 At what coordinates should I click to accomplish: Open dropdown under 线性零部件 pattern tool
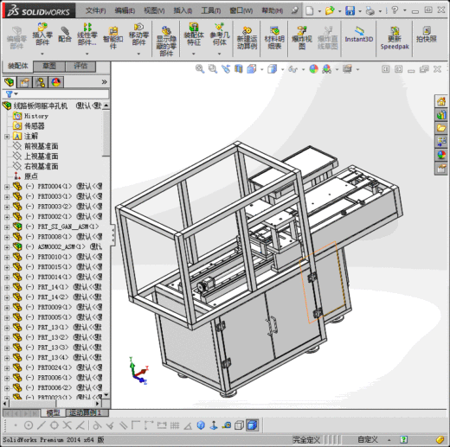87,54
